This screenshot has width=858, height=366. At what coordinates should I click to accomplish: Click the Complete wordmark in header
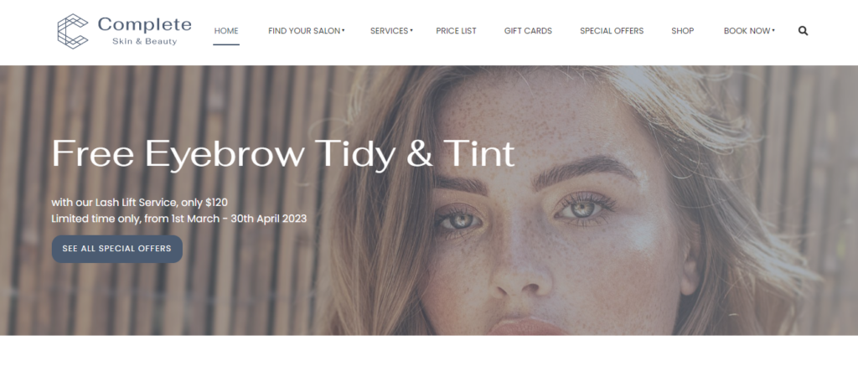pos(144,24)
